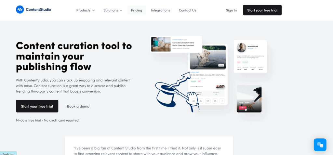Open the live chat widget

pos(320,145)
